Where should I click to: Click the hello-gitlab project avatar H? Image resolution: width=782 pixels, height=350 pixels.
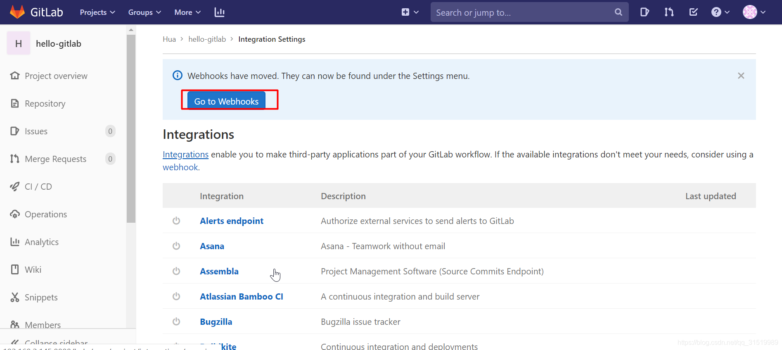(19, 43)
